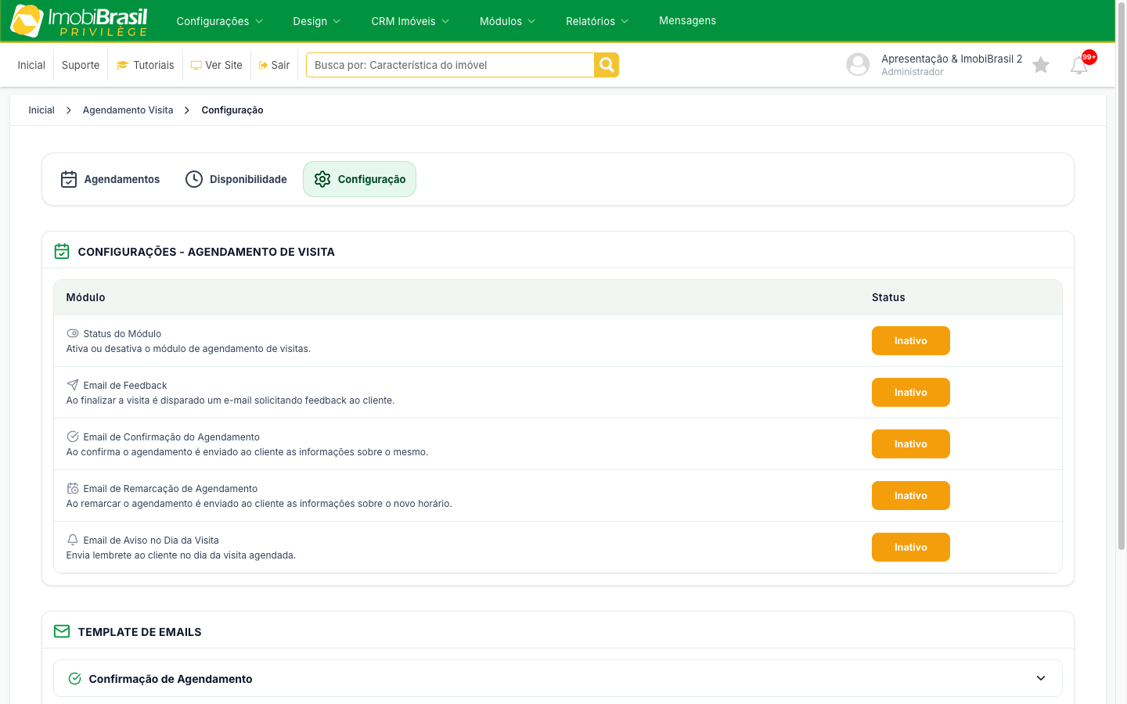Switch to the Agendamentos tab

point(110,179)
